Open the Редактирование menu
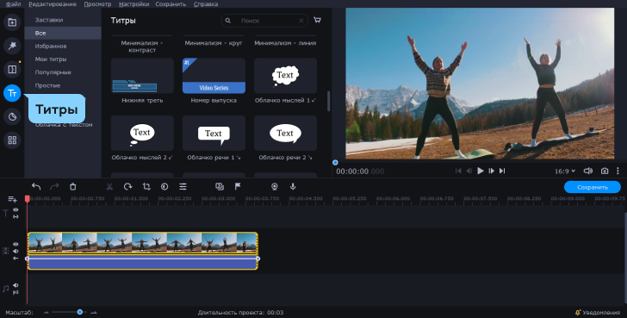 (53, 4)
